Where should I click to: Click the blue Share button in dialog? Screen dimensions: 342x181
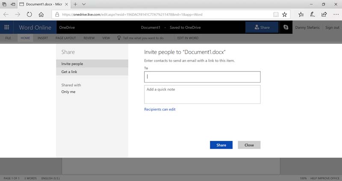coord(221,145)
